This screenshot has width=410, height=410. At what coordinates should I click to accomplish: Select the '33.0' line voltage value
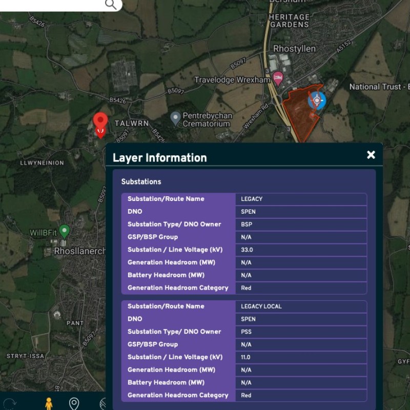coord(247,250)
